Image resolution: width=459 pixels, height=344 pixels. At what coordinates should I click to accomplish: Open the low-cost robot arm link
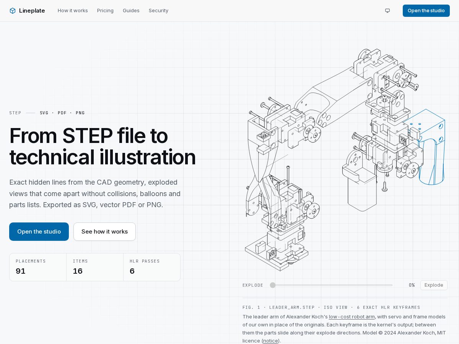[x=352, y=317]
